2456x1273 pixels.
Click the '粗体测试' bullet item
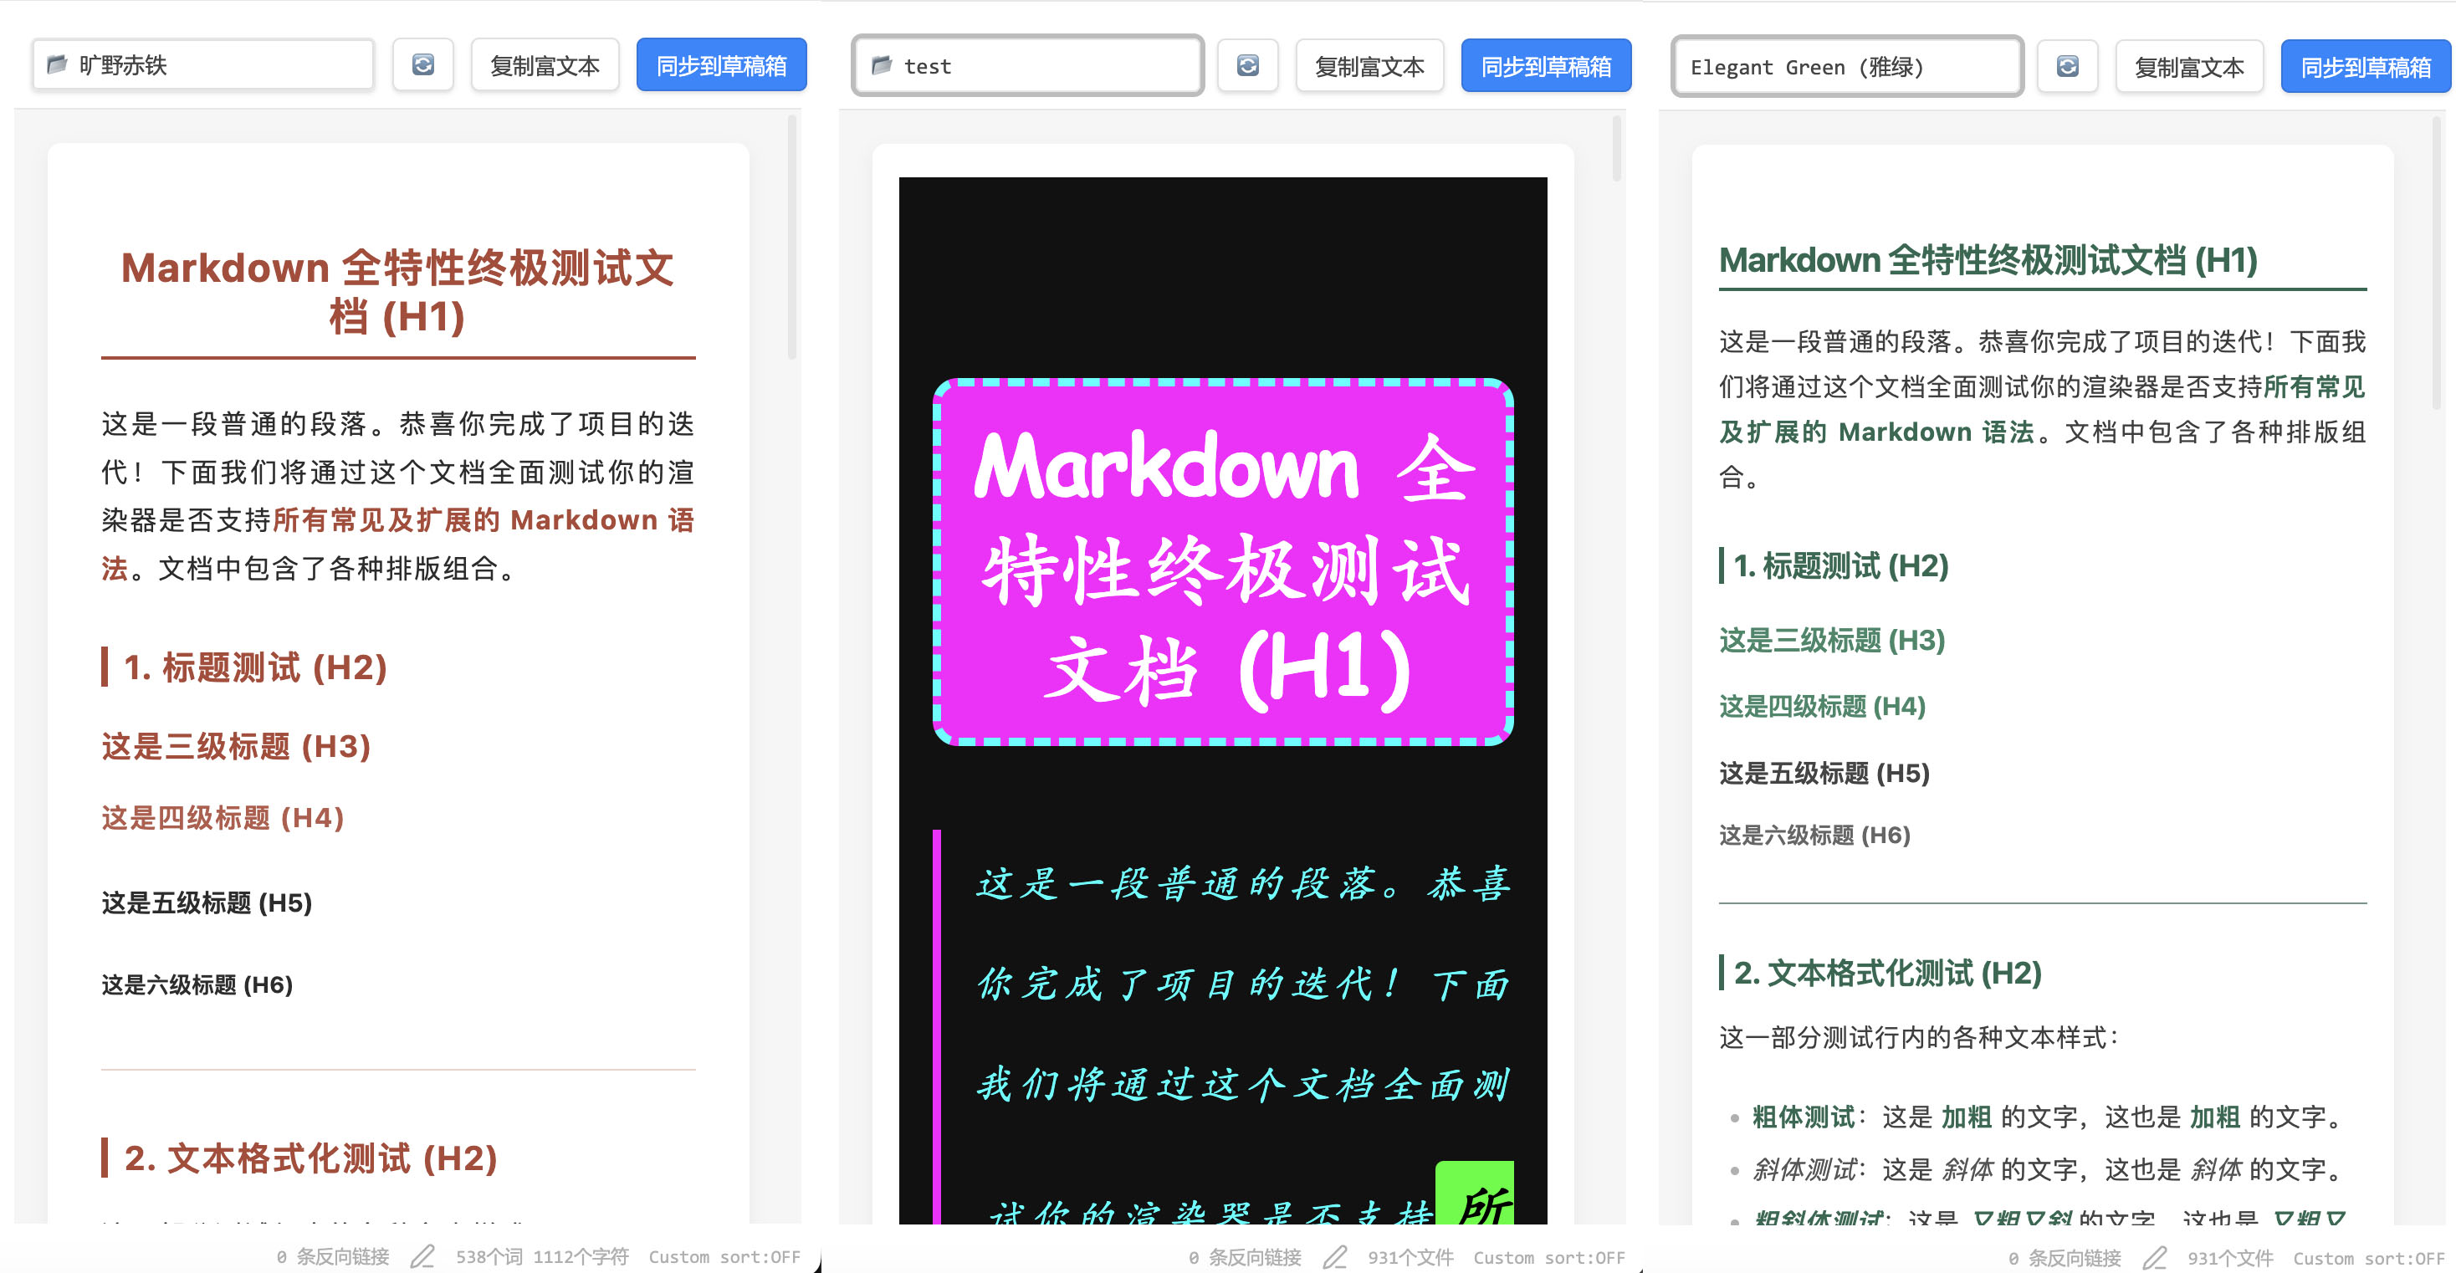point(2048,1117)
